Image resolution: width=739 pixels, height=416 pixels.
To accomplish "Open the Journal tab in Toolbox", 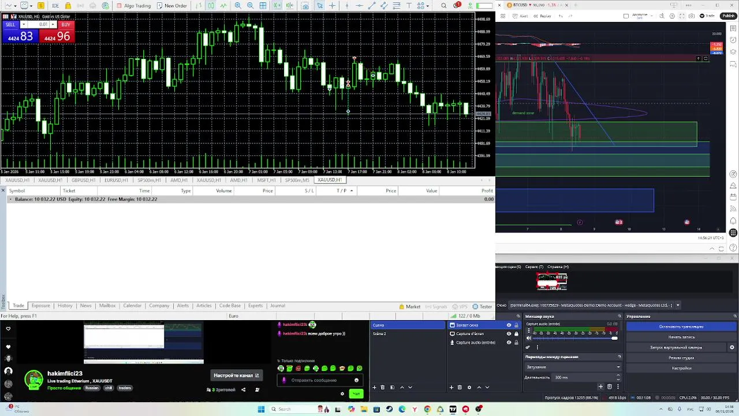I will click(x=278, y=306).
